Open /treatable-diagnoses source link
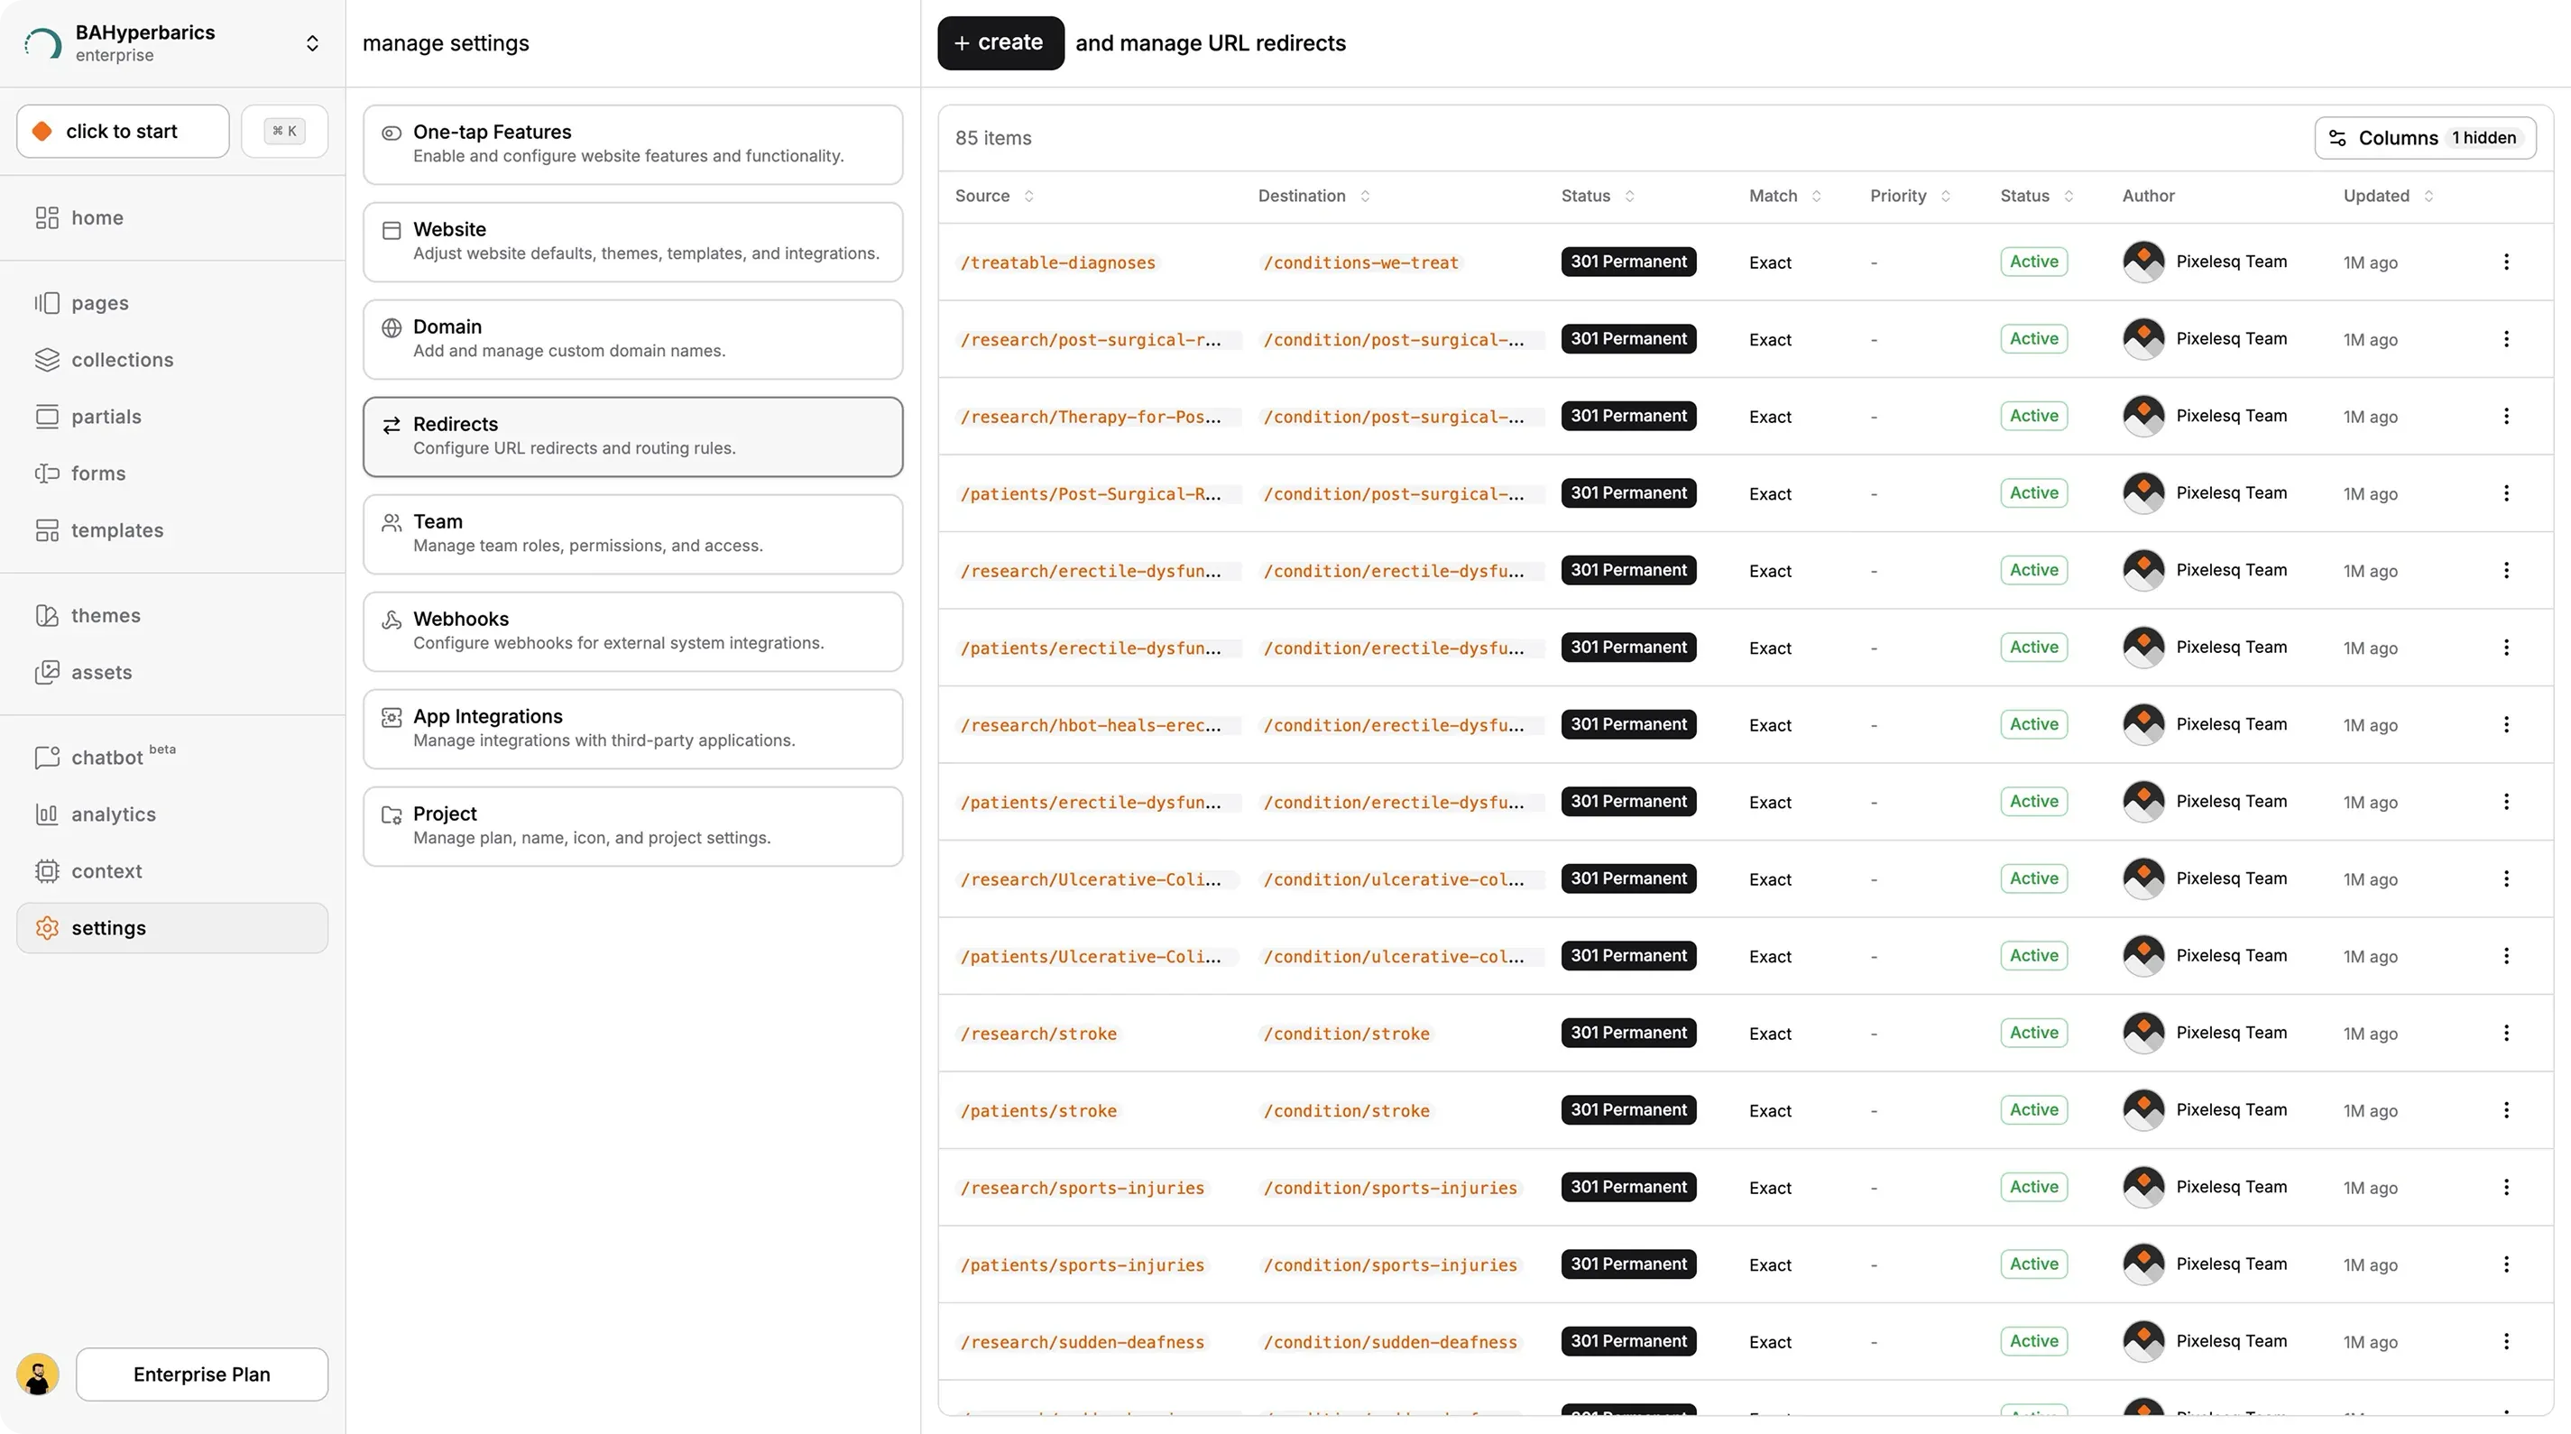The image size is (2571, 1434). (1057, 262)
